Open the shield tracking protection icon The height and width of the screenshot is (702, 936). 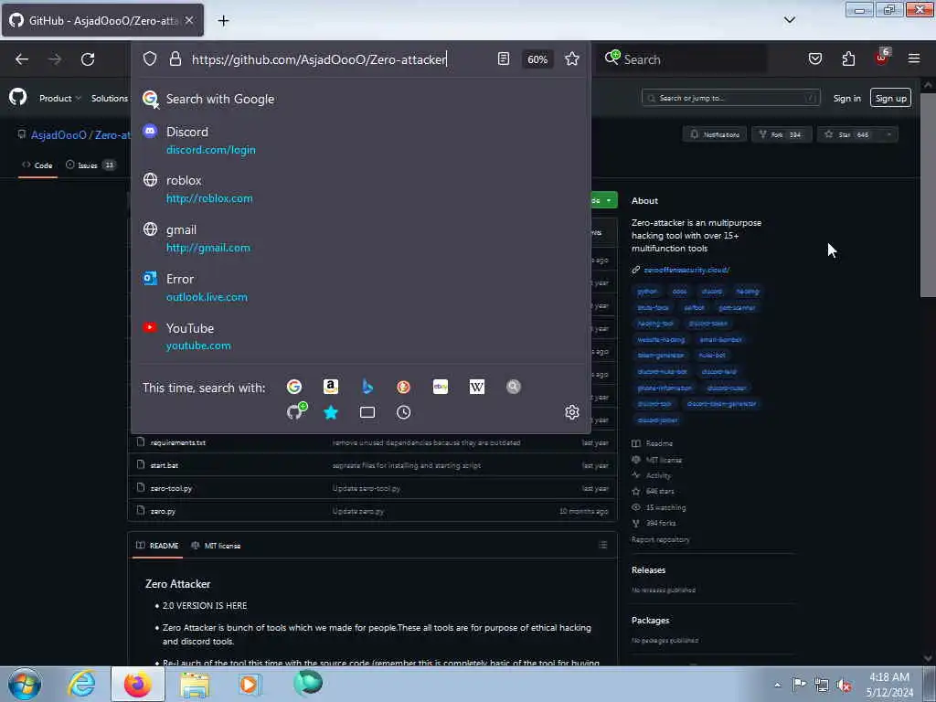tap(150, 58)
